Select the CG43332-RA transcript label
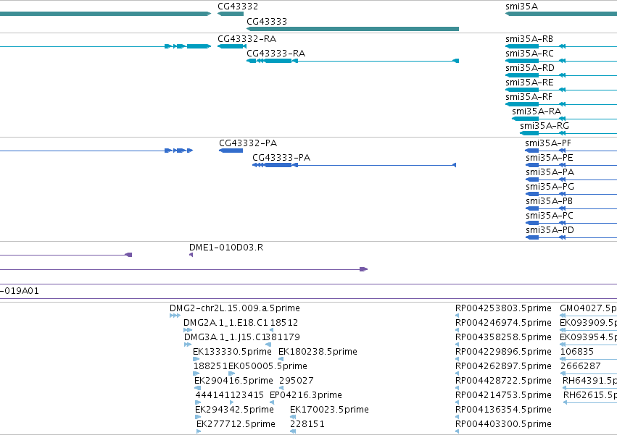Viewport: 617px width, 435px height. [x=247, y=39]
